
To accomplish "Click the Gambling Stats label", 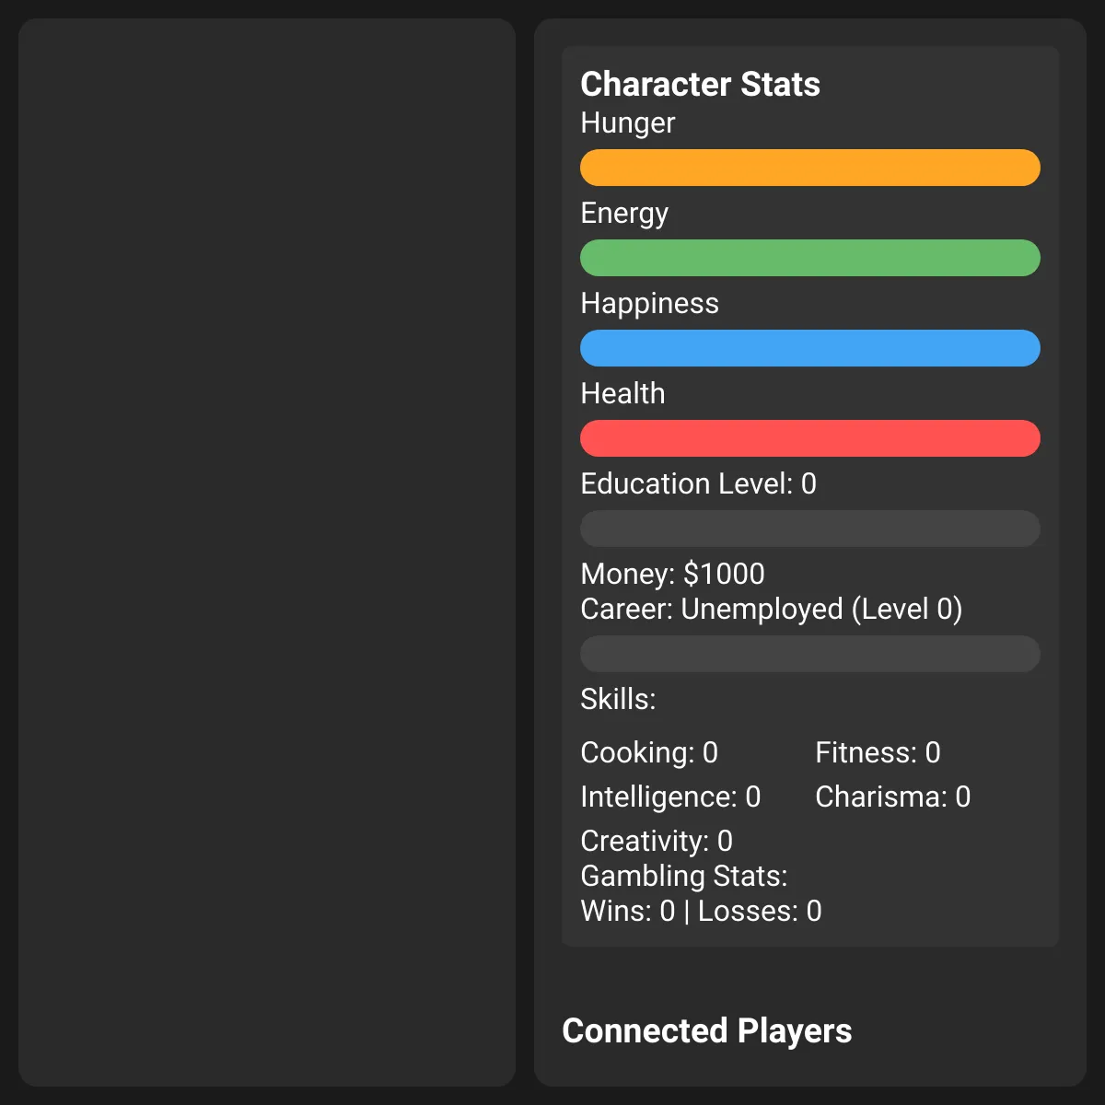I will [x=684, y=876].
